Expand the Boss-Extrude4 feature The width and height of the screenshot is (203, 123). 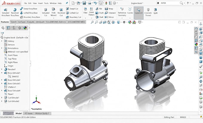(x=2, y=90)
